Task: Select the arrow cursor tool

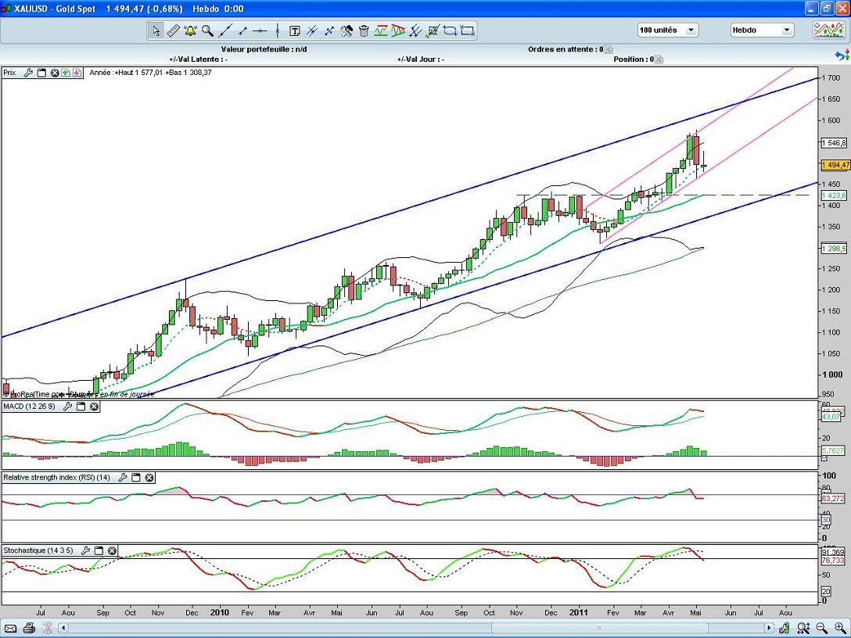Action: pos(156,31)
